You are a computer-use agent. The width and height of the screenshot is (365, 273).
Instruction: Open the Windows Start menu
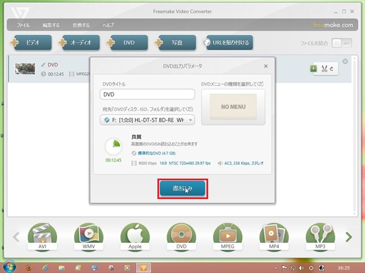(10, 267)
